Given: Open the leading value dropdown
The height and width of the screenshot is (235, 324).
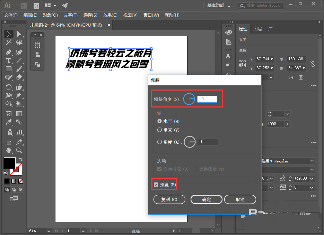Looking at the screenshot, I should (x=312, y=179).
